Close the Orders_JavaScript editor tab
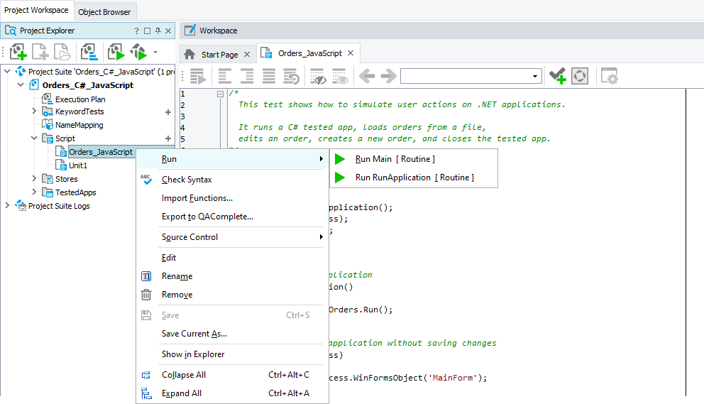704x404 pixels. coord(351,53)
